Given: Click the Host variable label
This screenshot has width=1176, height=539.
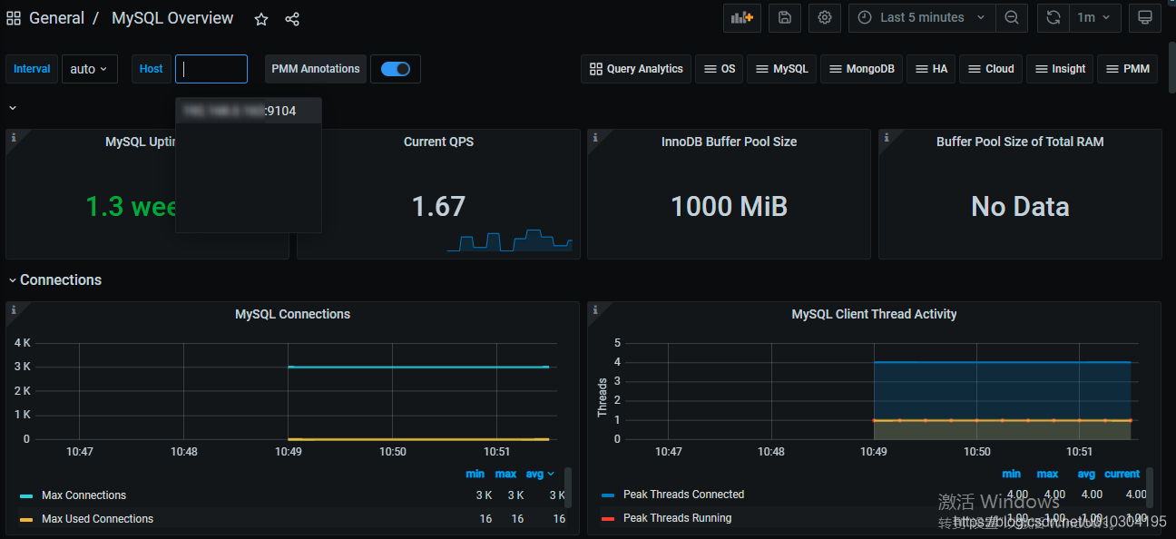Looking at the screenshot, I should tap(152, 69).
